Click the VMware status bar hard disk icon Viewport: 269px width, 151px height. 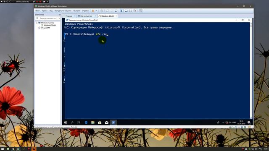tap(230, 127)
